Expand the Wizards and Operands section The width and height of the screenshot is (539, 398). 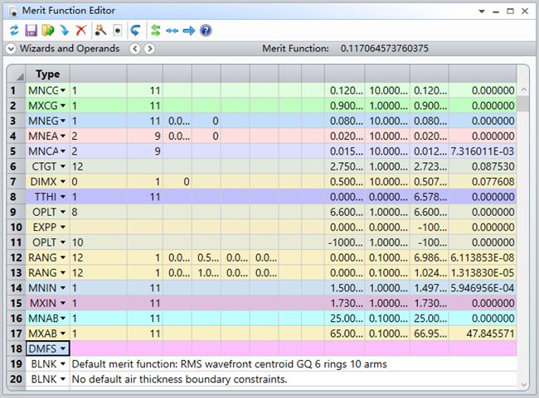[x=11, y=49]
